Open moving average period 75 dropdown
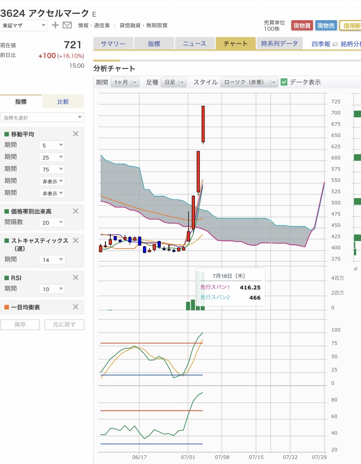The width and height of the screenshot is (361, 464). [x=52, y=169]
